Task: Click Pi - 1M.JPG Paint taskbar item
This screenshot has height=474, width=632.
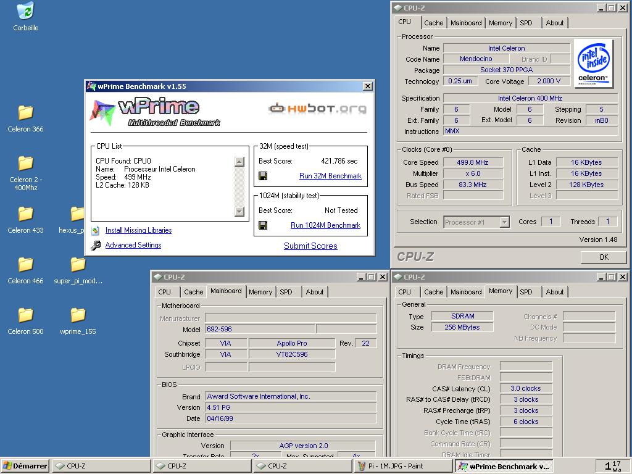Action: 403,466
